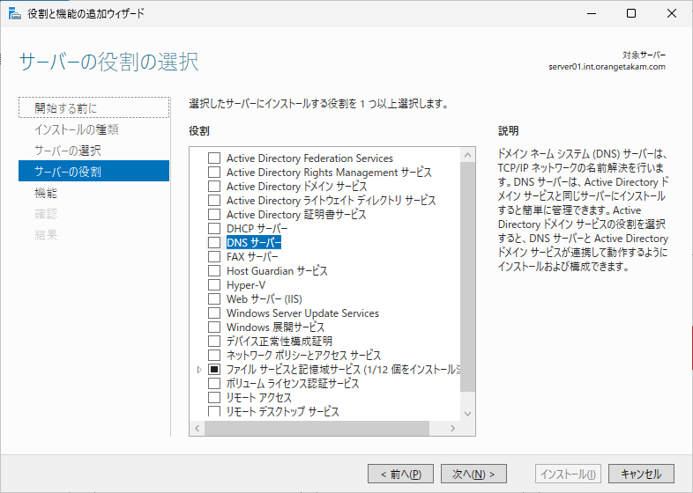Check Active Directory Rights Management サービス checkbox
The height and width of the screenshot is (493, 693).
click(214, 173)
